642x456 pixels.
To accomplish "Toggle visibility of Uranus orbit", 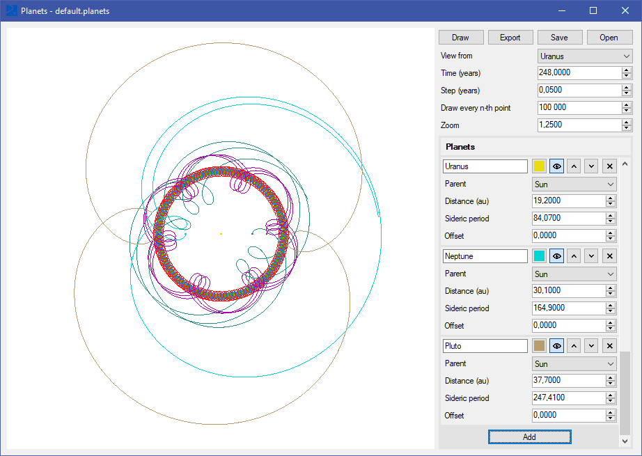I will [556, 166].
